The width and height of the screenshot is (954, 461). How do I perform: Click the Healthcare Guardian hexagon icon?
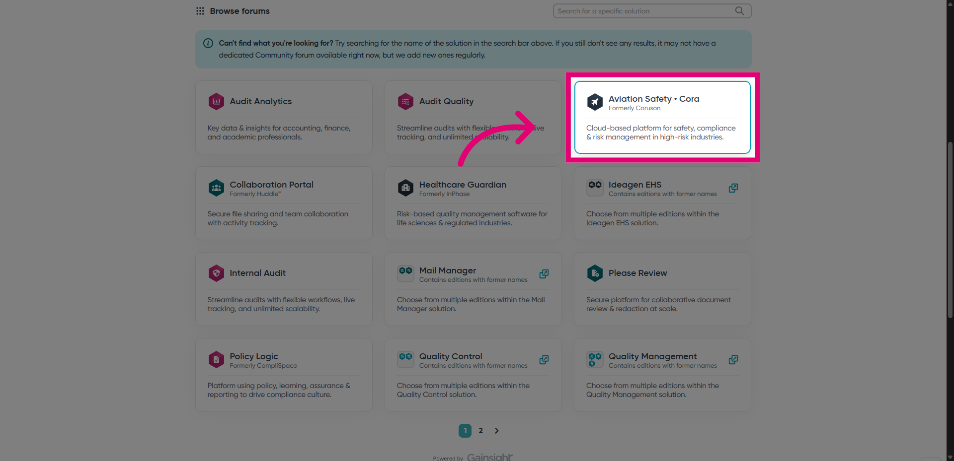tap(405, 188)
